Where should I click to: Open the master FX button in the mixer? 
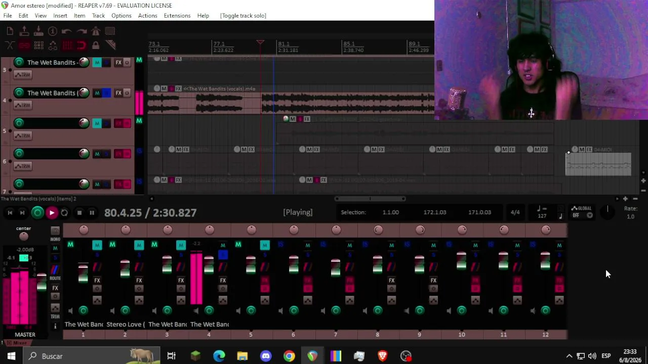[x=55, y=288]
